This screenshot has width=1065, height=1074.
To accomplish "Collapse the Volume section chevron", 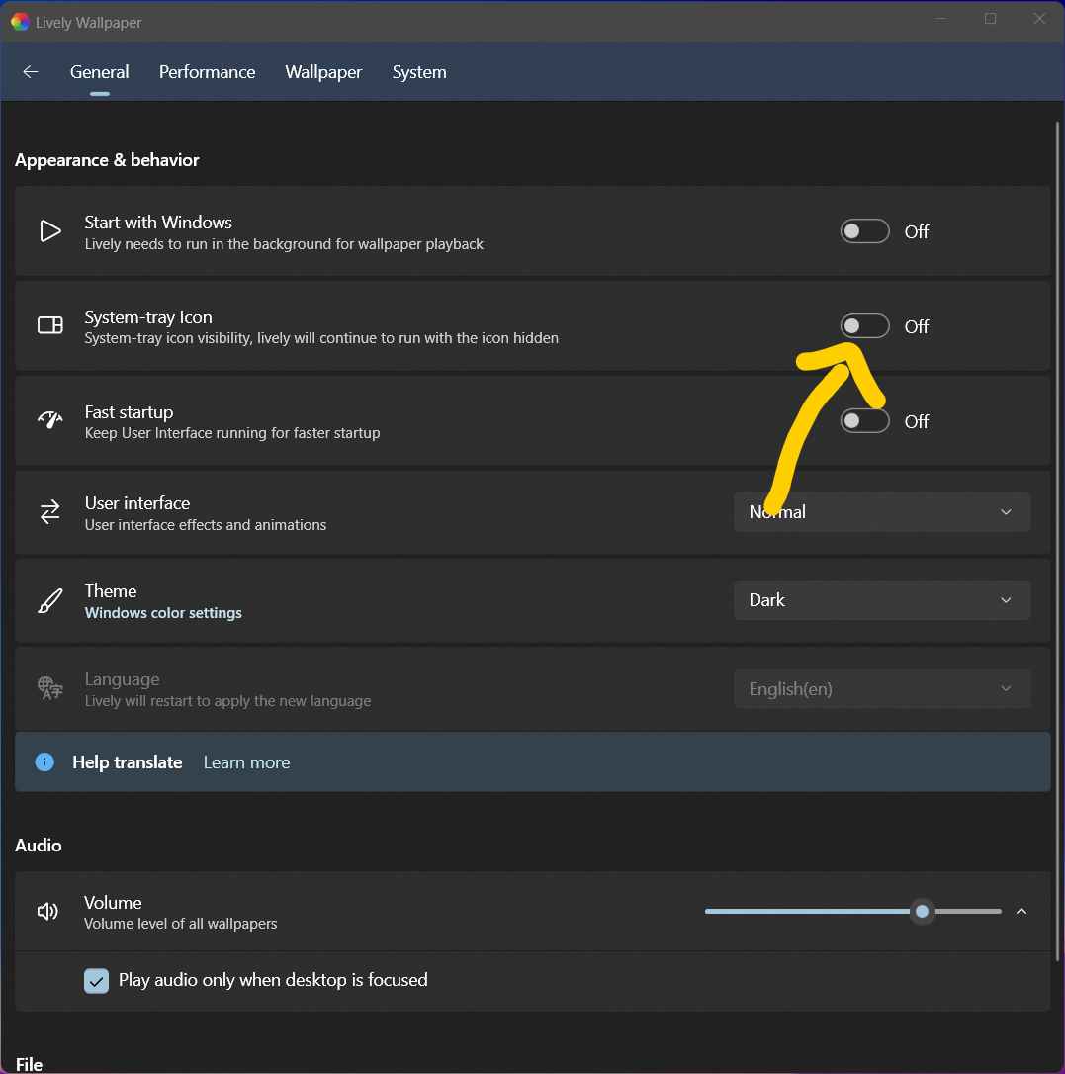I will tap(1021, 911).
